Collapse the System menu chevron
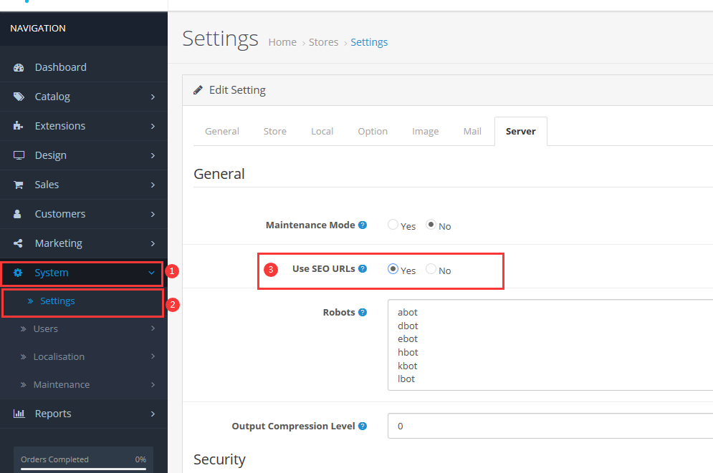Viewport: 713px width, 473px height. click(151, 273)
